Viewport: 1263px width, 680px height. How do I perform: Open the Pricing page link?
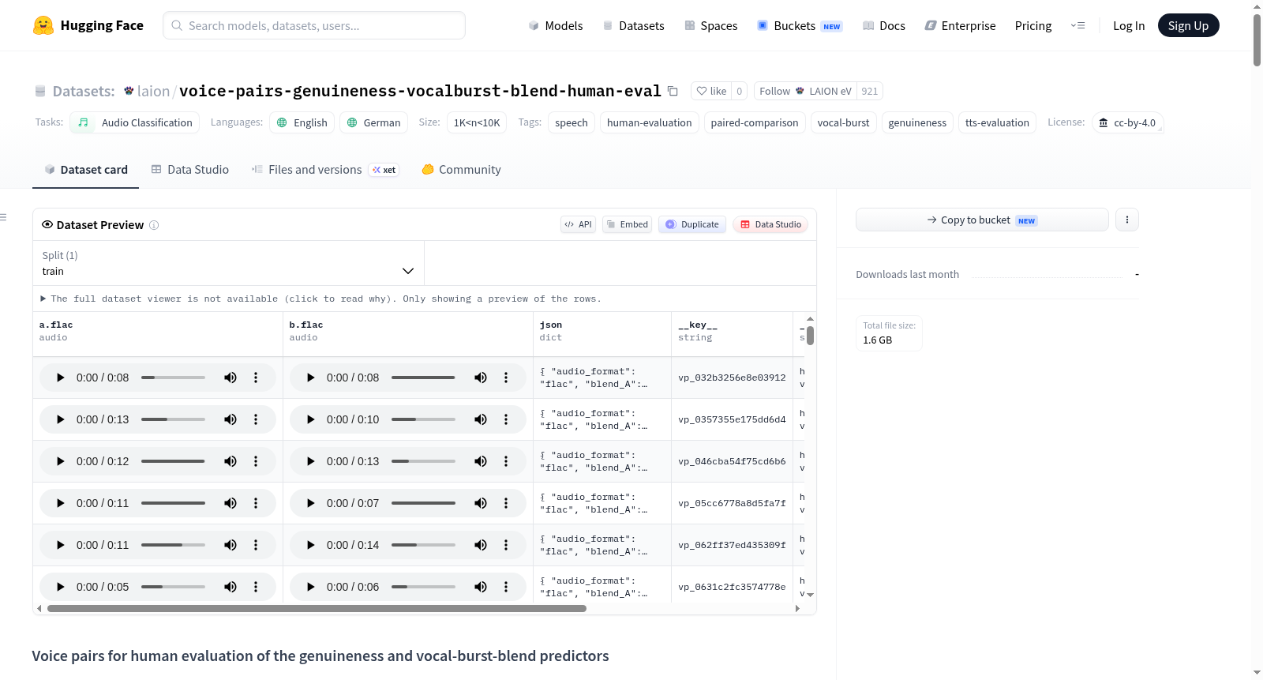1033,25
